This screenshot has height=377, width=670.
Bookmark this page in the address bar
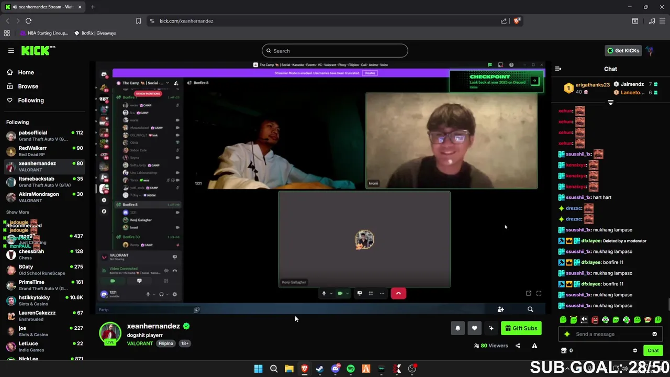coord(138,21)
